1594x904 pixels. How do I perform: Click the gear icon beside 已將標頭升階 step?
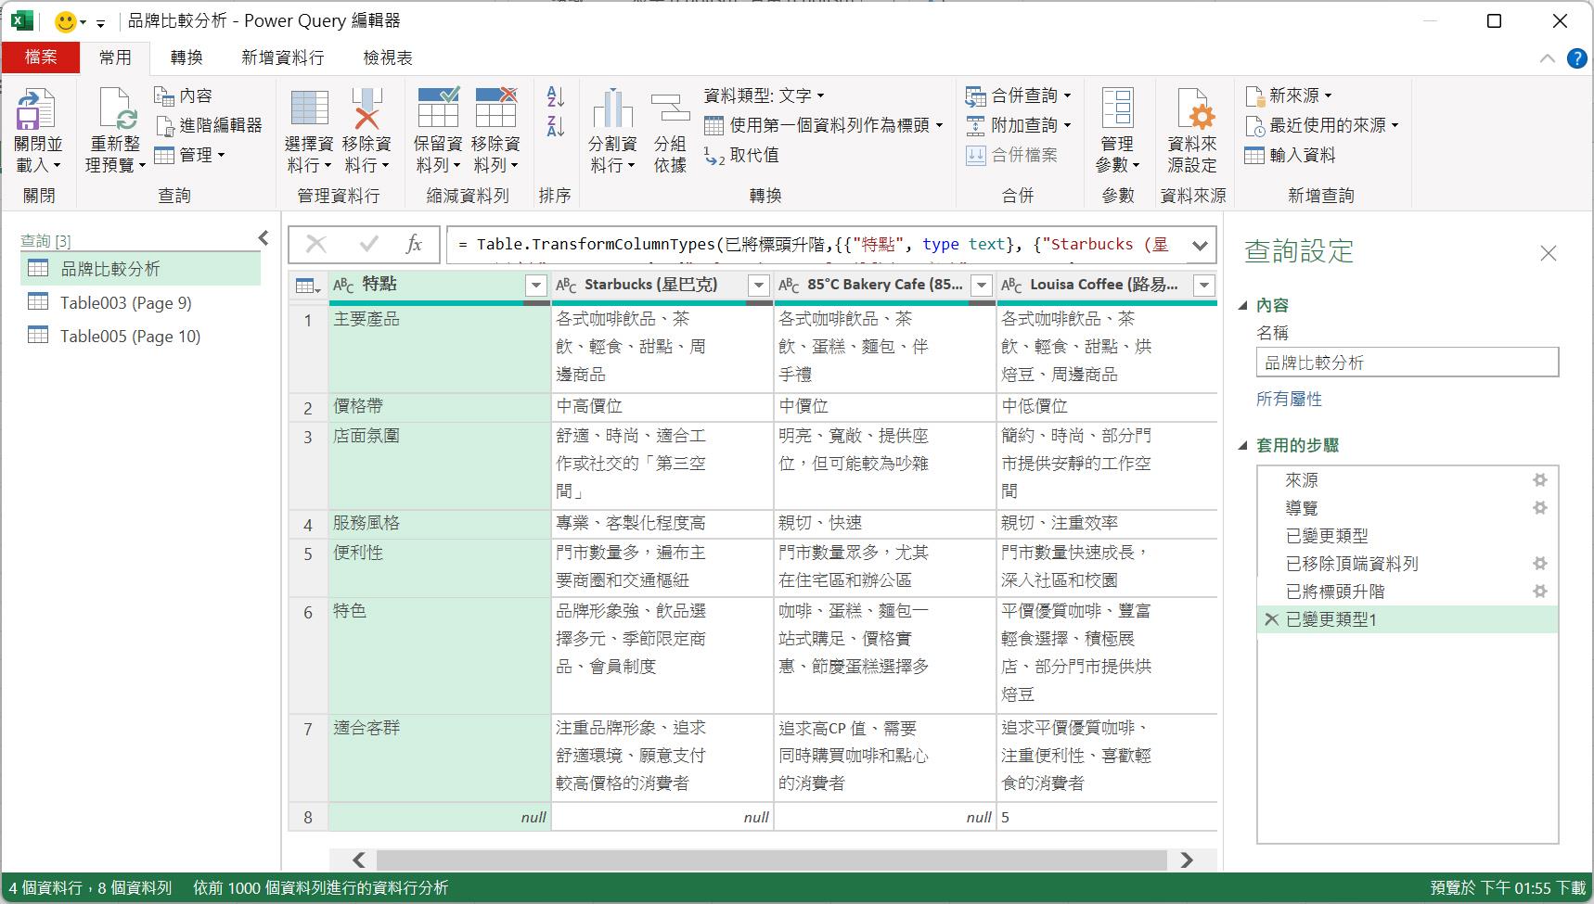(x=1540, y=592)
